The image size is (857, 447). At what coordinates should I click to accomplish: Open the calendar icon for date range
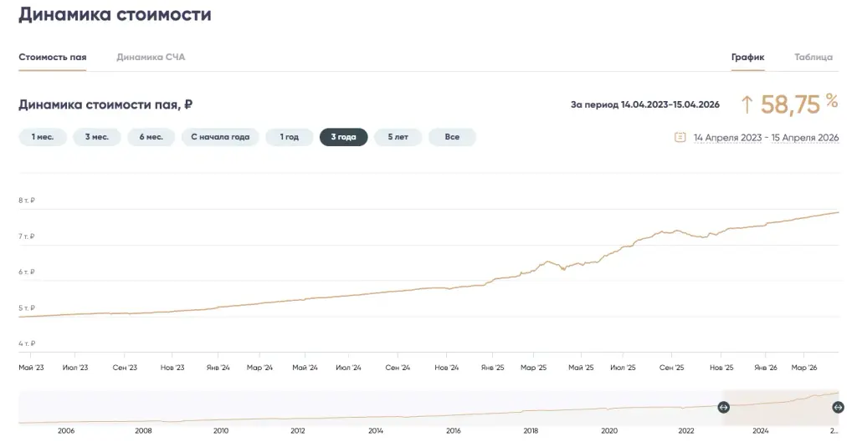click(x=680, y=137)
